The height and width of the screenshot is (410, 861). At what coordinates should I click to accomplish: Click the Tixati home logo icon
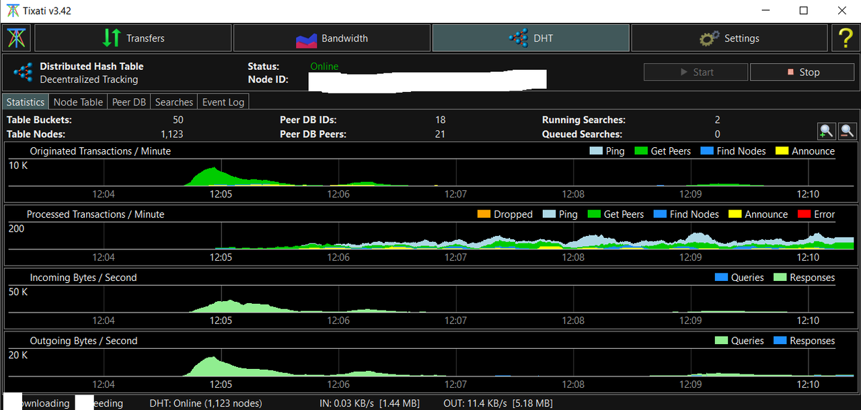[x=17, y=38]
